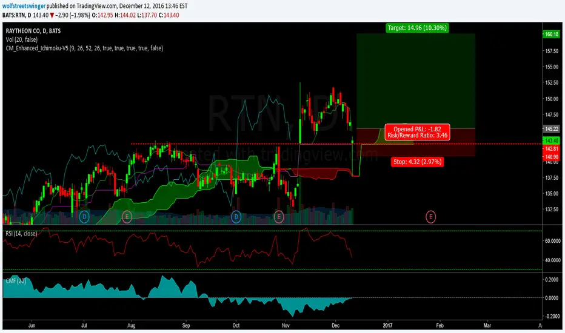Viewport: 565px width, 333px height.
Task: Select the green profit target zone
Action: click(416, 81)
